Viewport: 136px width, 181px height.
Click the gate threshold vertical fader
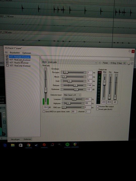46,90
